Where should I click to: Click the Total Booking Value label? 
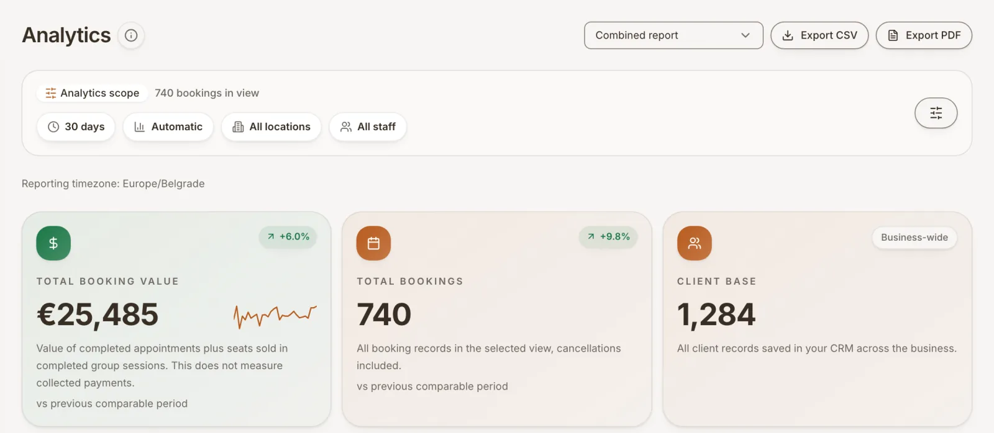point(107,282)
